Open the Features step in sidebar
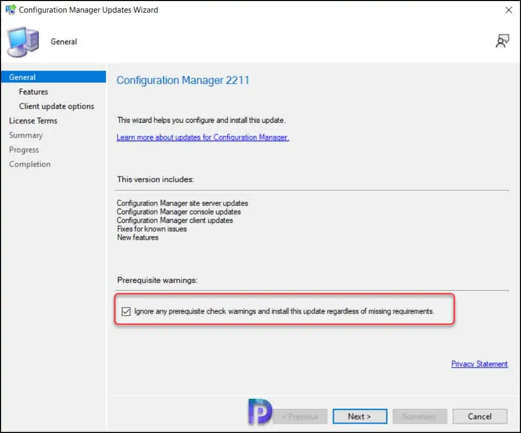The image size is (521, 433). pos(34,92)
